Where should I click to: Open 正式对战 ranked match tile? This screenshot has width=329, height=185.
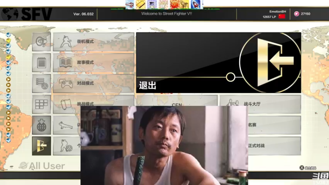point(274,146)
